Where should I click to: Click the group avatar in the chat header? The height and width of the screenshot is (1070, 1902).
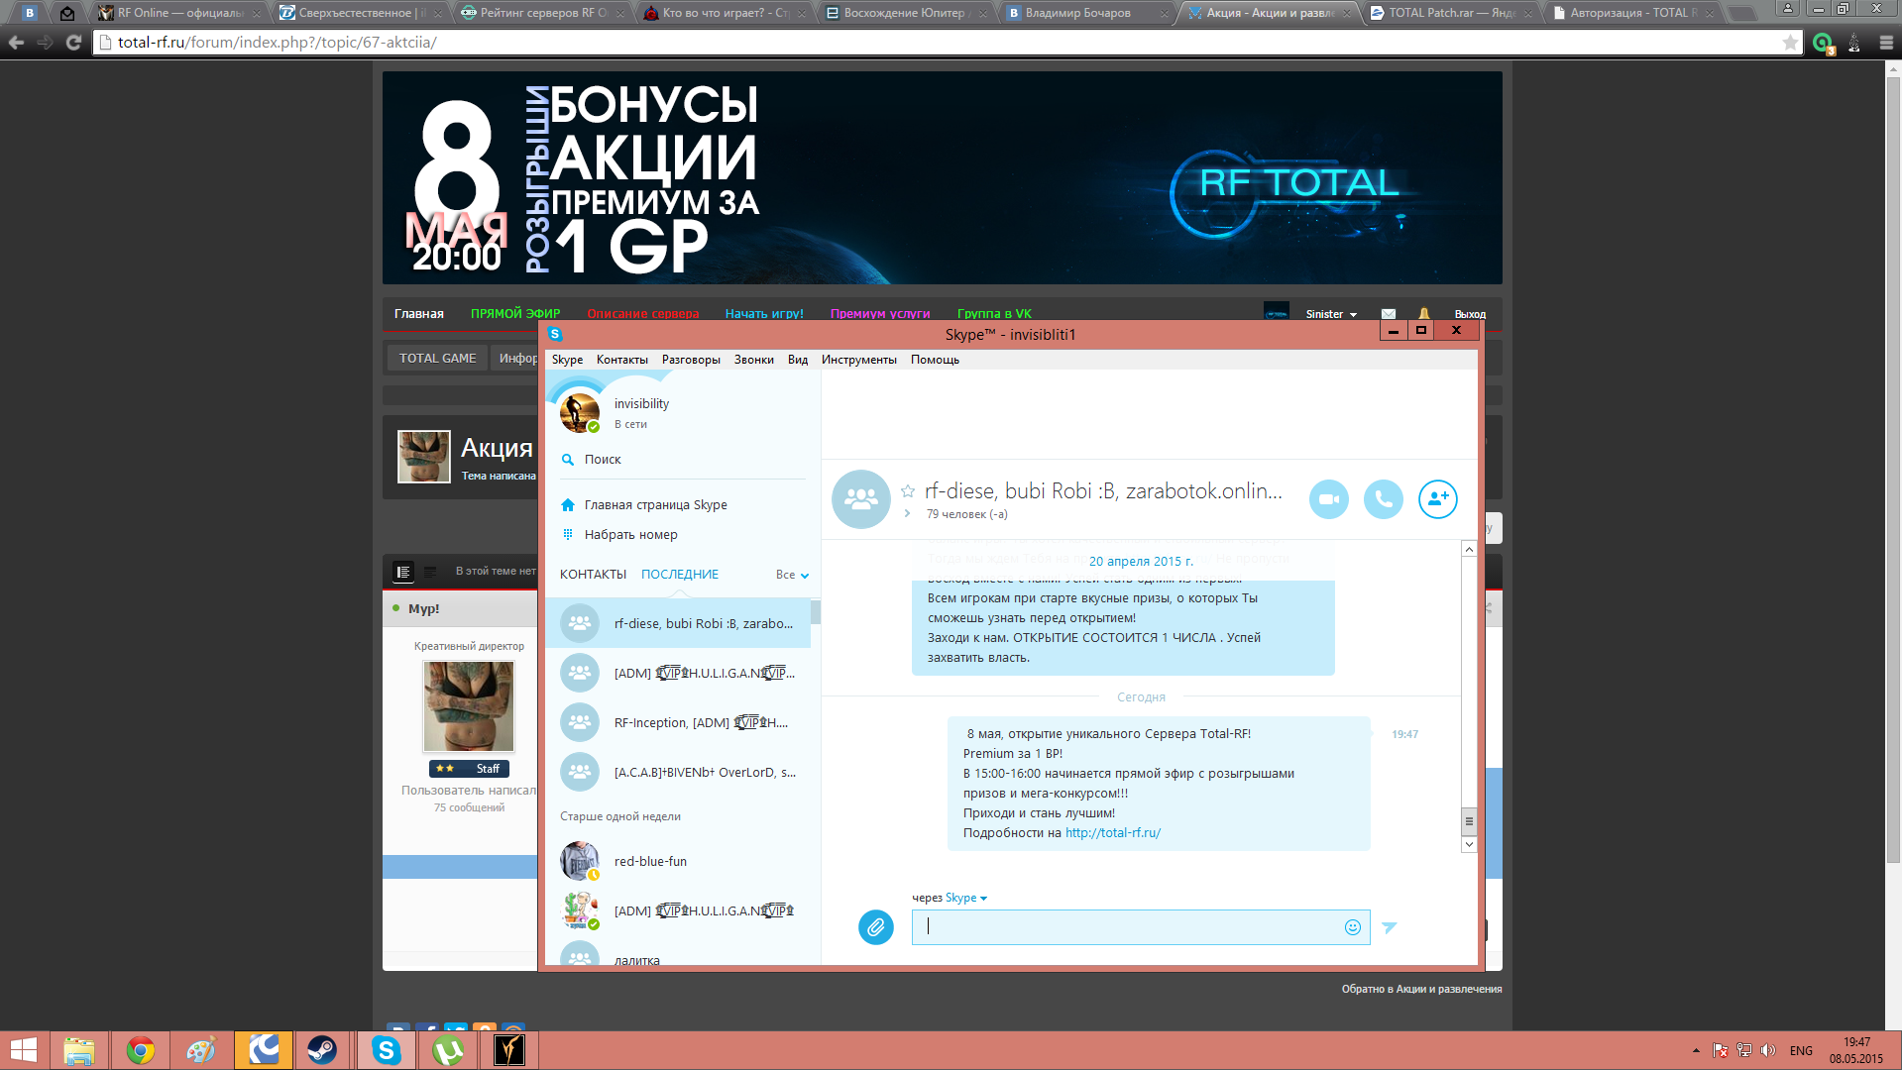point(861,499)
